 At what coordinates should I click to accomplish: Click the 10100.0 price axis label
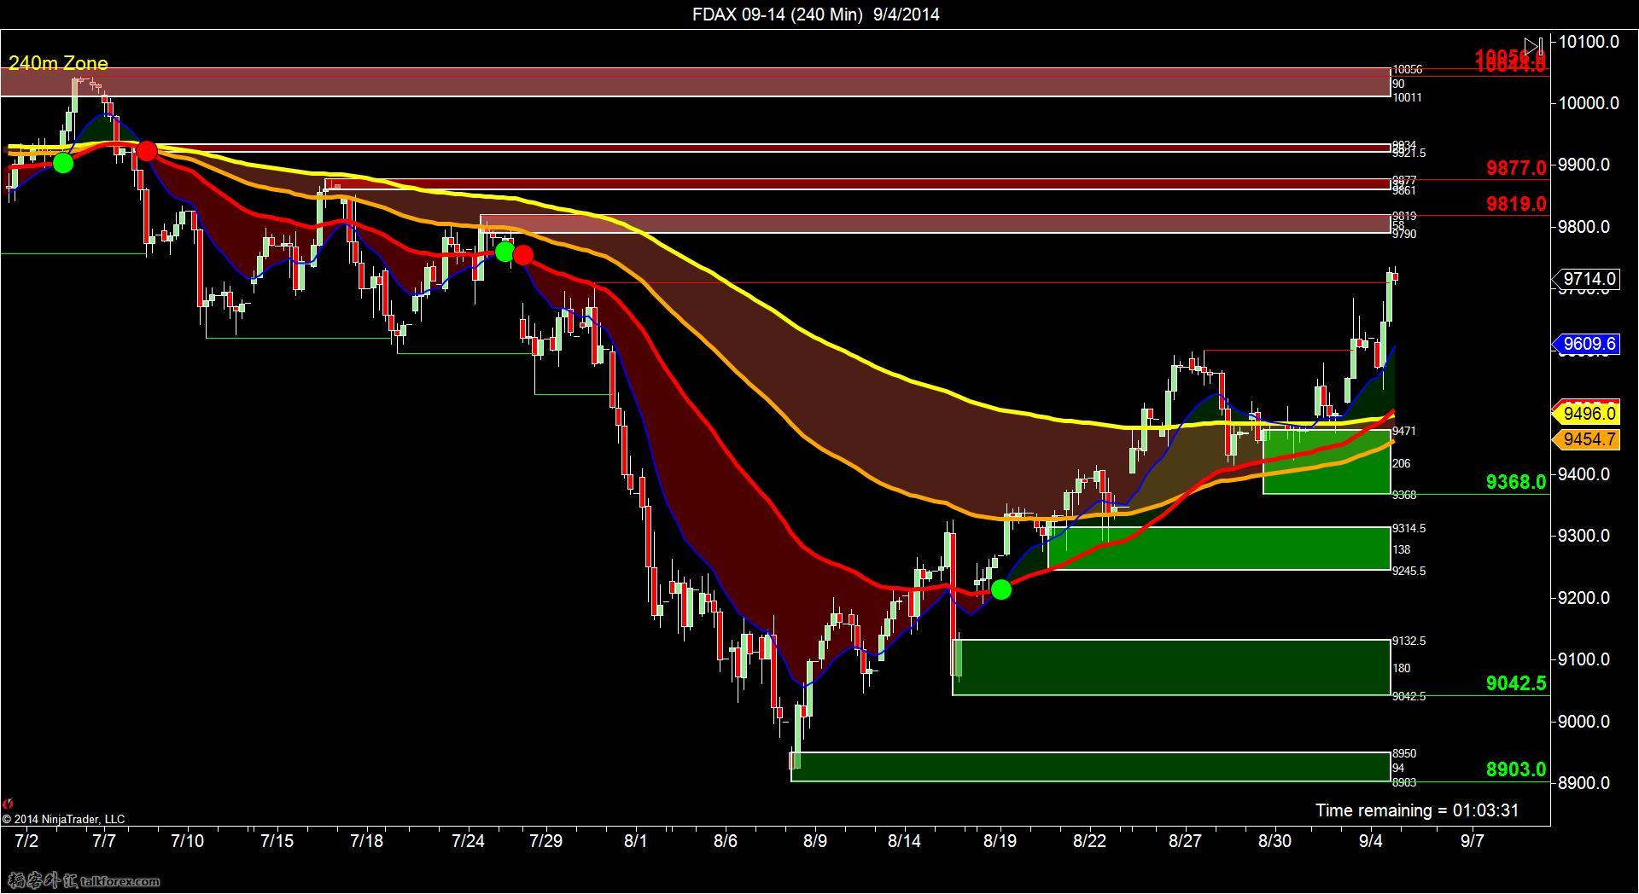1589,42
